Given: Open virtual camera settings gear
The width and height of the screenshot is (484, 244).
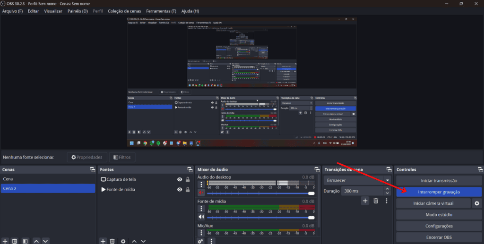Looking at the screenshot, I should (477, 203).
